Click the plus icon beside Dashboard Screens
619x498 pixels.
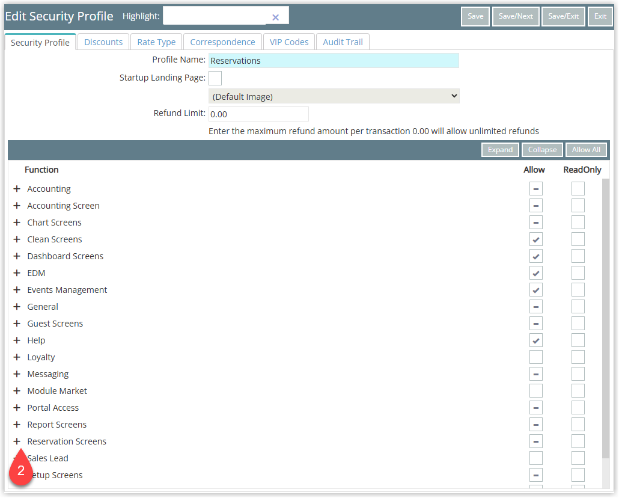pos(17,256)
